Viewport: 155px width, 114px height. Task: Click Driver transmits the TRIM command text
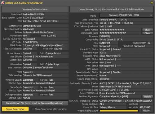117,93
